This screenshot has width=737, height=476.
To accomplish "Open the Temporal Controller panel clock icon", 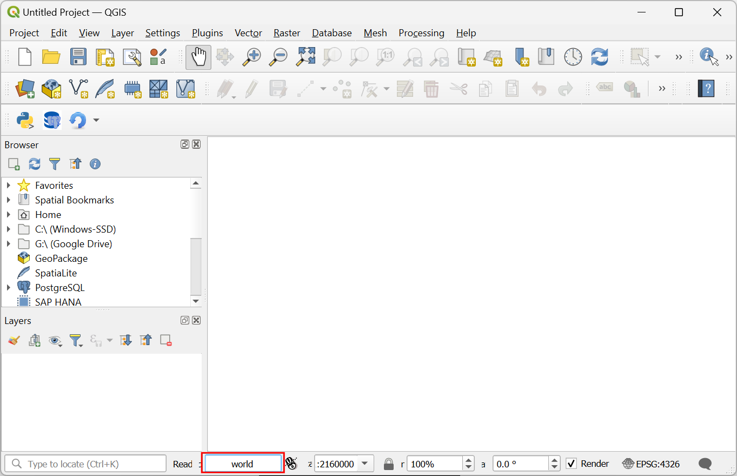I will click(x=573, y=57).
